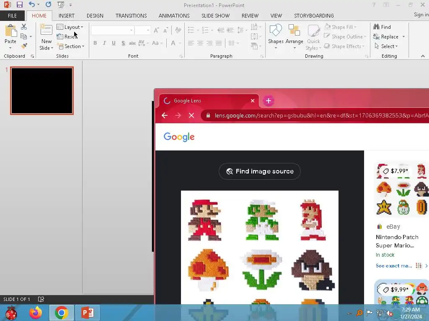Viewport: 429px width, 321px height.
Task: Switch to the VIEW tab
Action: pyautogui.click(x=276, y=15)
